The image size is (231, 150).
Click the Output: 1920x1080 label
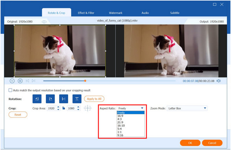[x=211, y=21]
